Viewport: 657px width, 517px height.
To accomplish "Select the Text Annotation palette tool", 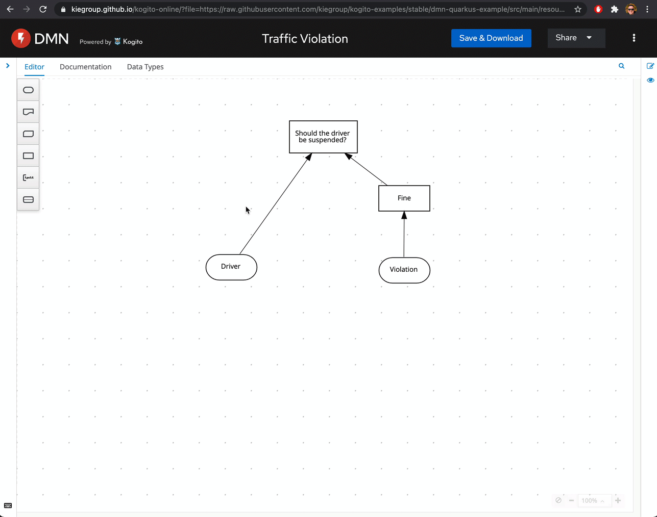I will coord(28,178).
